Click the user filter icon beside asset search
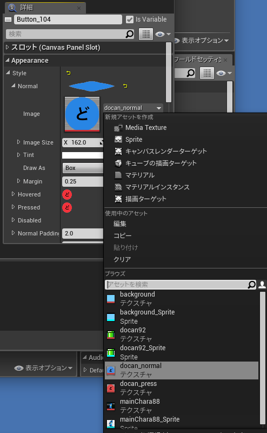Screen dimensions: 267x433 coord(262,285)
